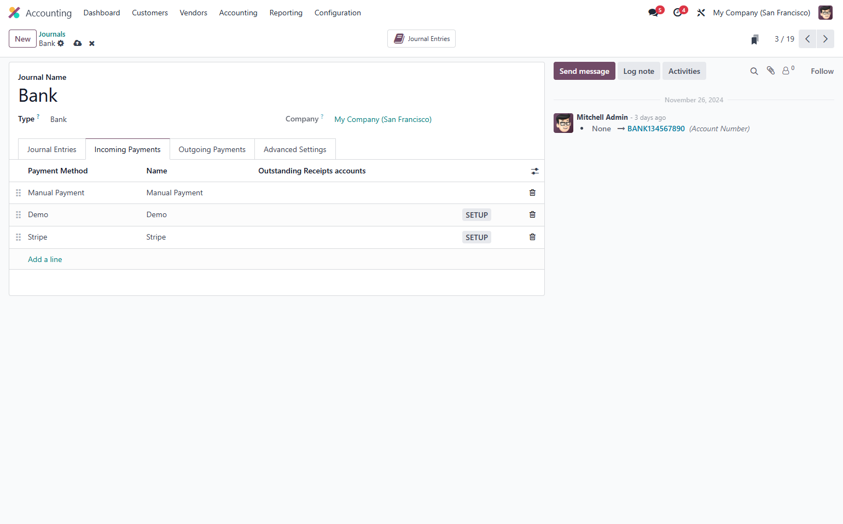Switch to the Outgoing Payments tab

[x=212, y=149]
